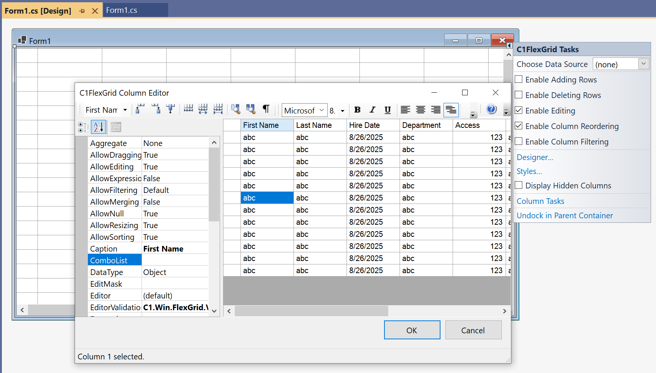
Task: Select the right alignment icon
Action: click(436, 110)
